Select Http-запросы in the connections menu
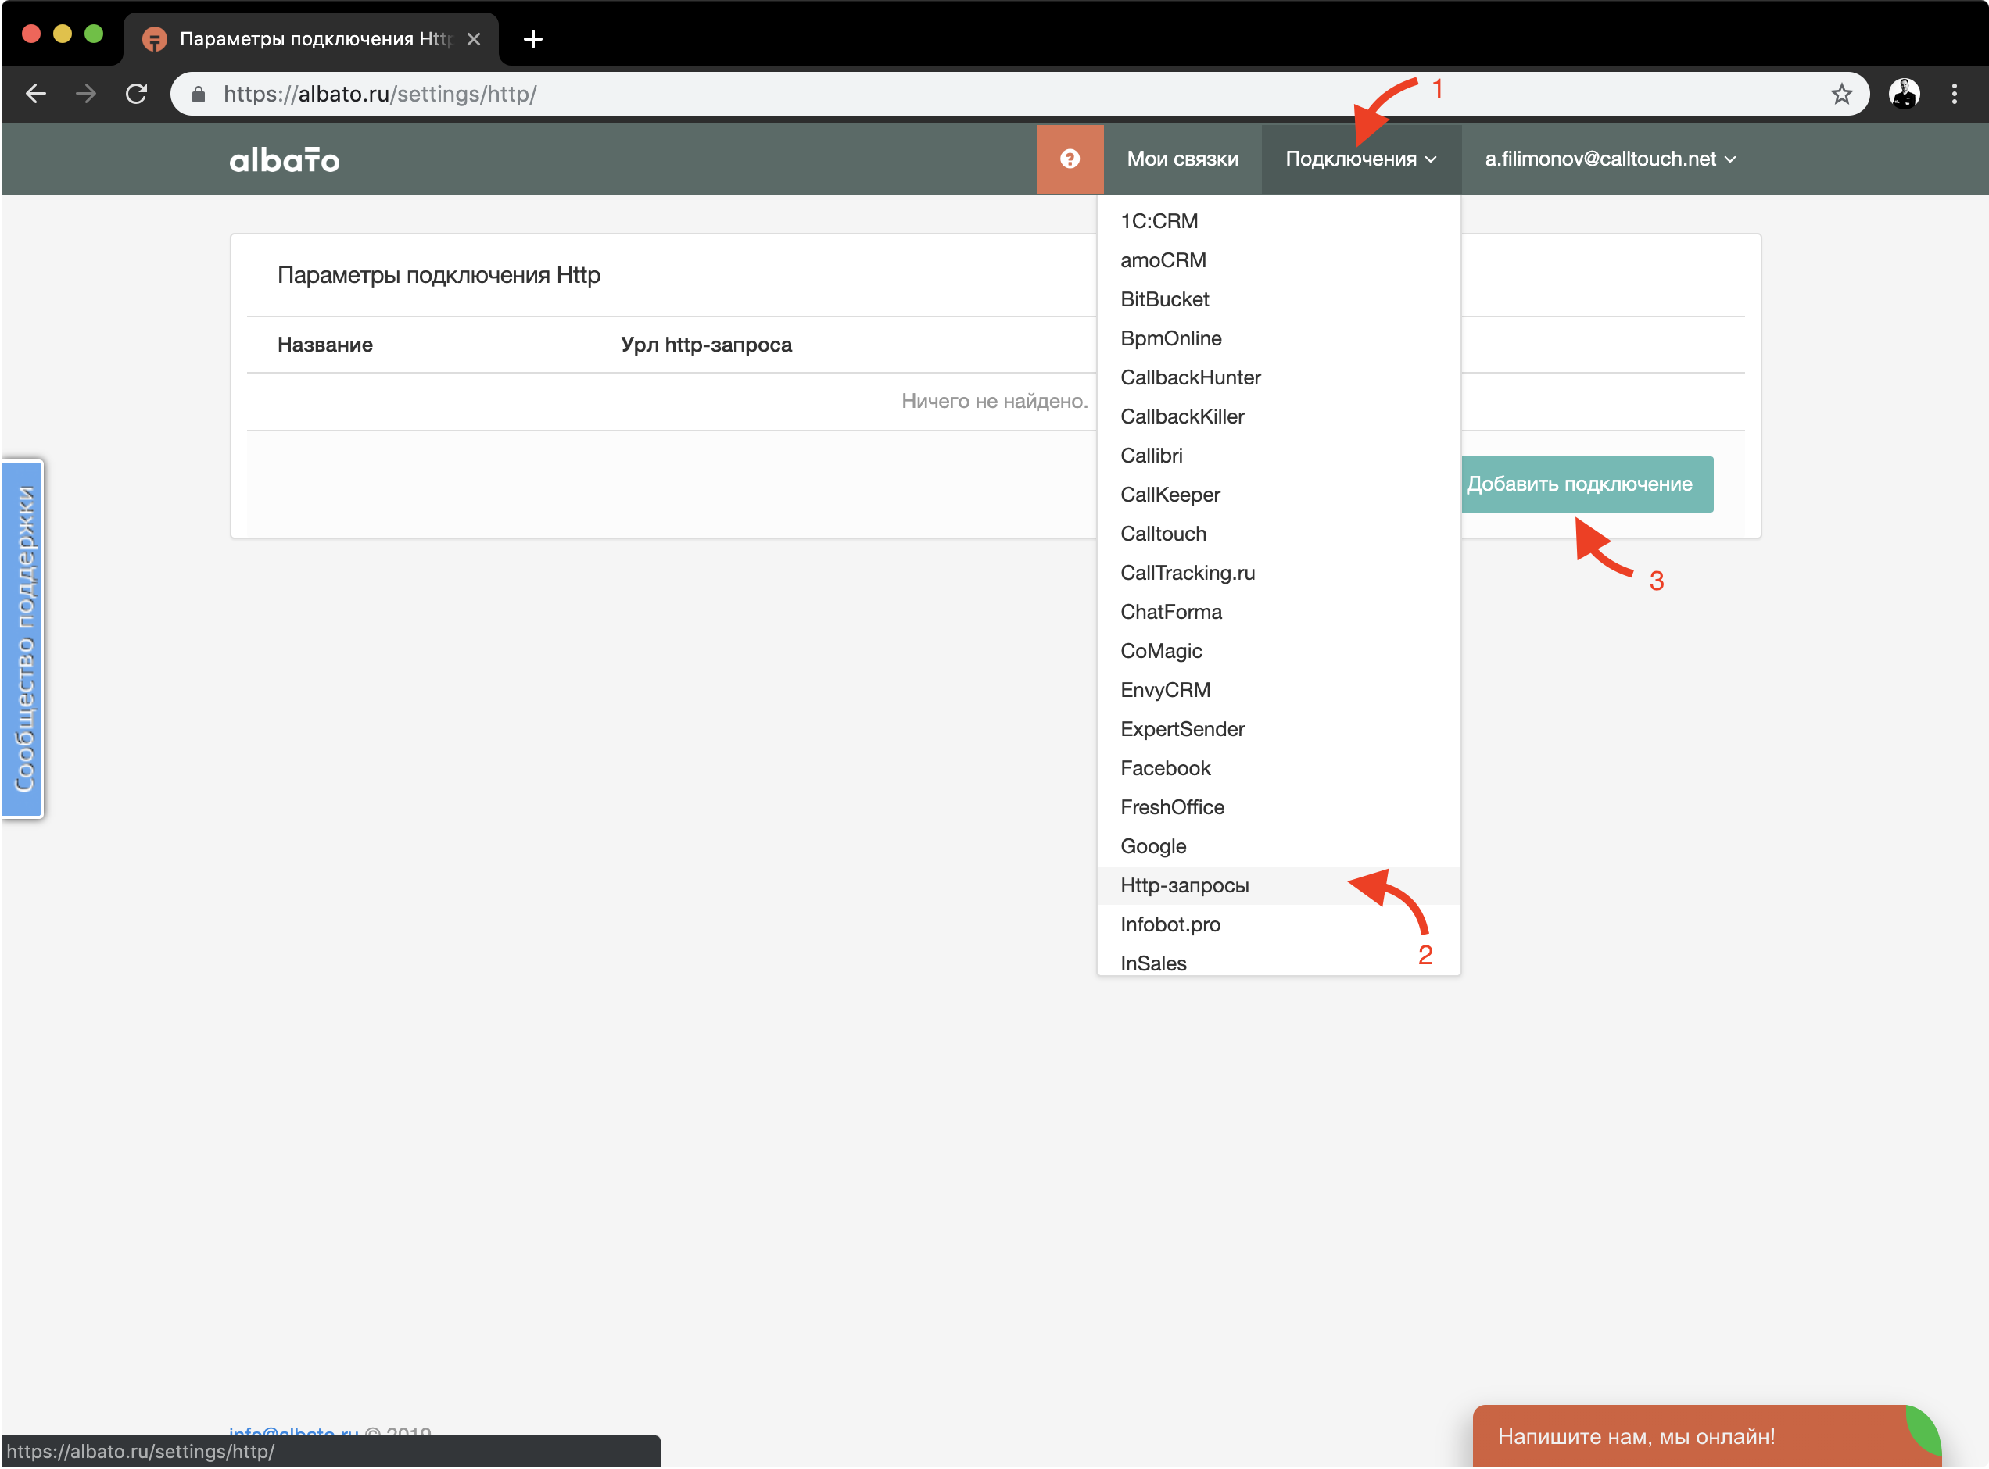Viewport: 1989px width, 1469px height. pos(1278,887)
